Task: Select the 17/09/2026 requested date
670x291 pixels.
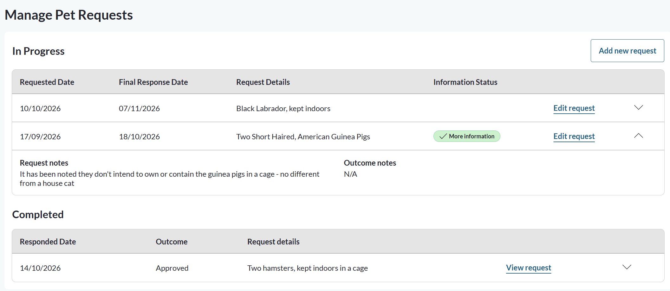Action: click(x=40, y=137)
